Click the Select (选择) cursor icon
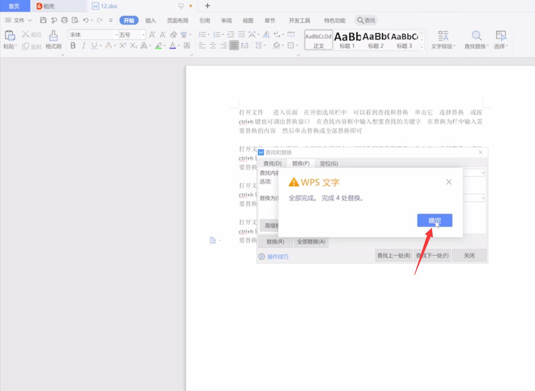 501,36
